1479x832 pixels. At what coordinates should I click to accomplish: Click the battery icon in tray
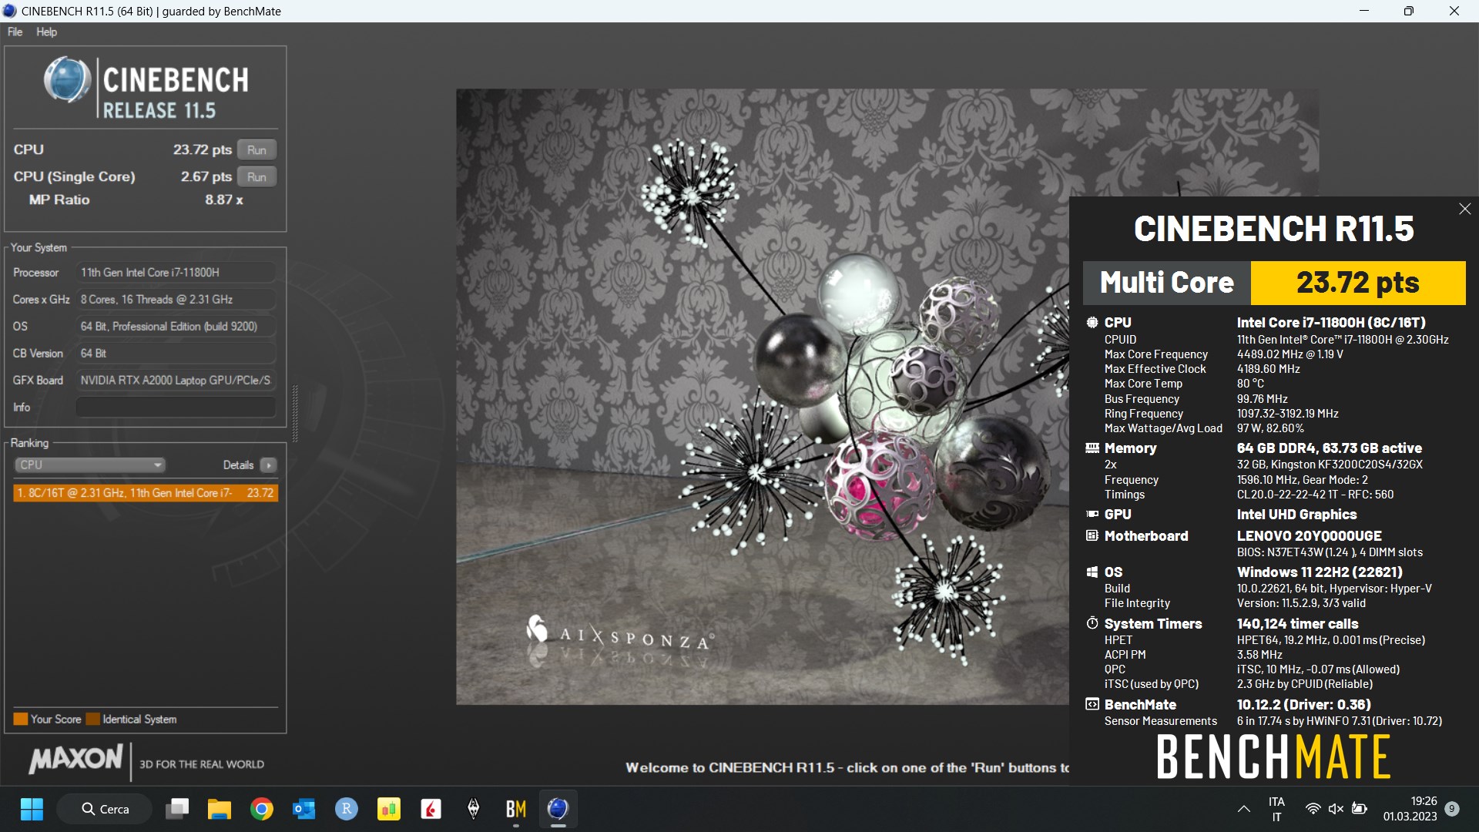(x=1360, y=809)
